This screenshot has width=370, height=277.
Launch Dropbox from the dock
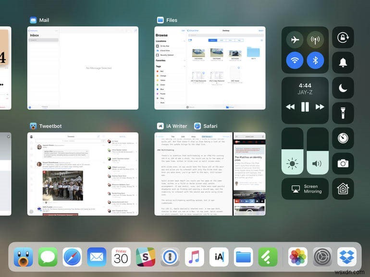click(347, 257)
